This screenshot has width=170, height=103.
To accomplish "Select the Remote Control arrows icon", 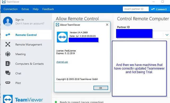I will [x=8, y=35].
